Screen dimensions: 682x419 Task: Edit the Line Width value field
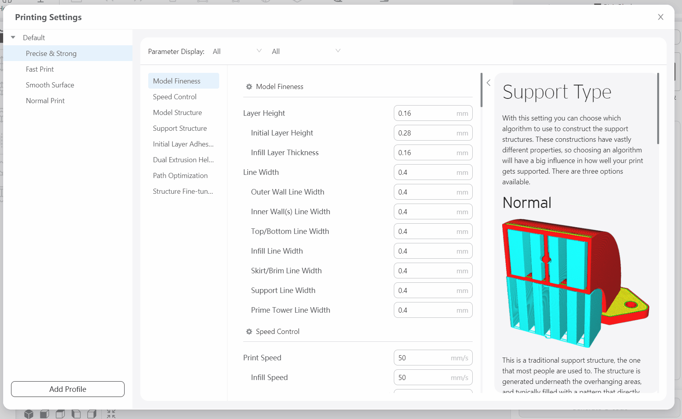[x=433, y=172]
